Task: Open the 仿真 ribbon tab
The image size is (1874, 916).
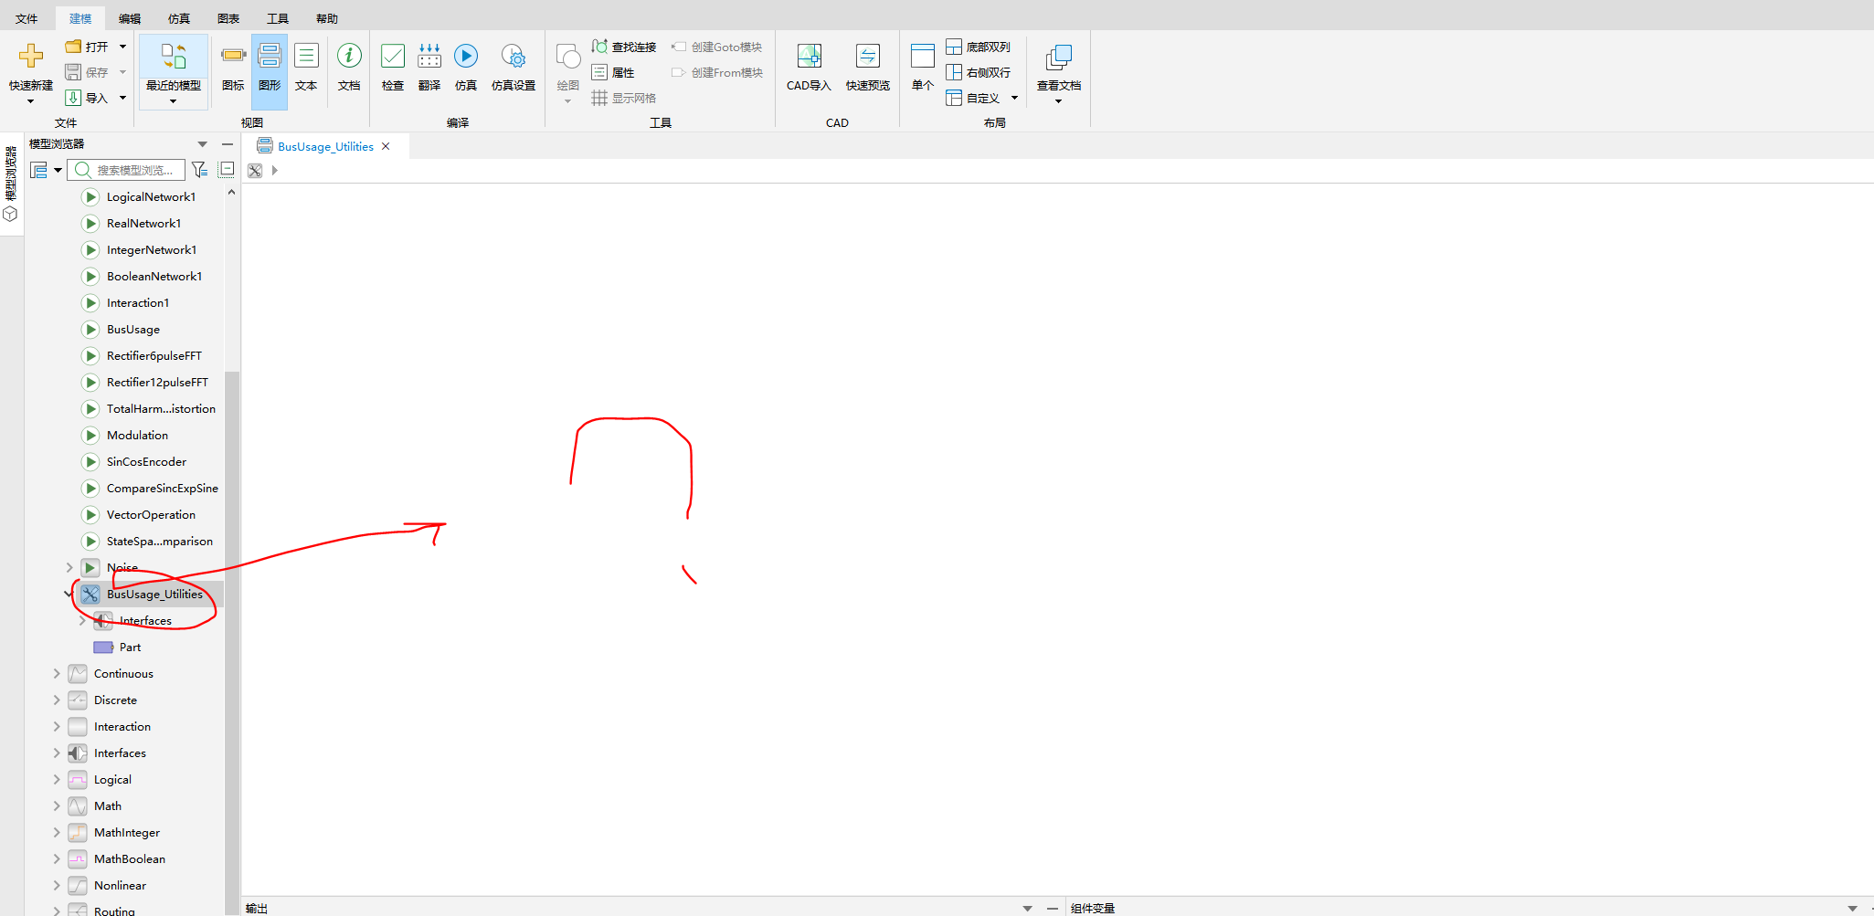Action: pos(179,18)
